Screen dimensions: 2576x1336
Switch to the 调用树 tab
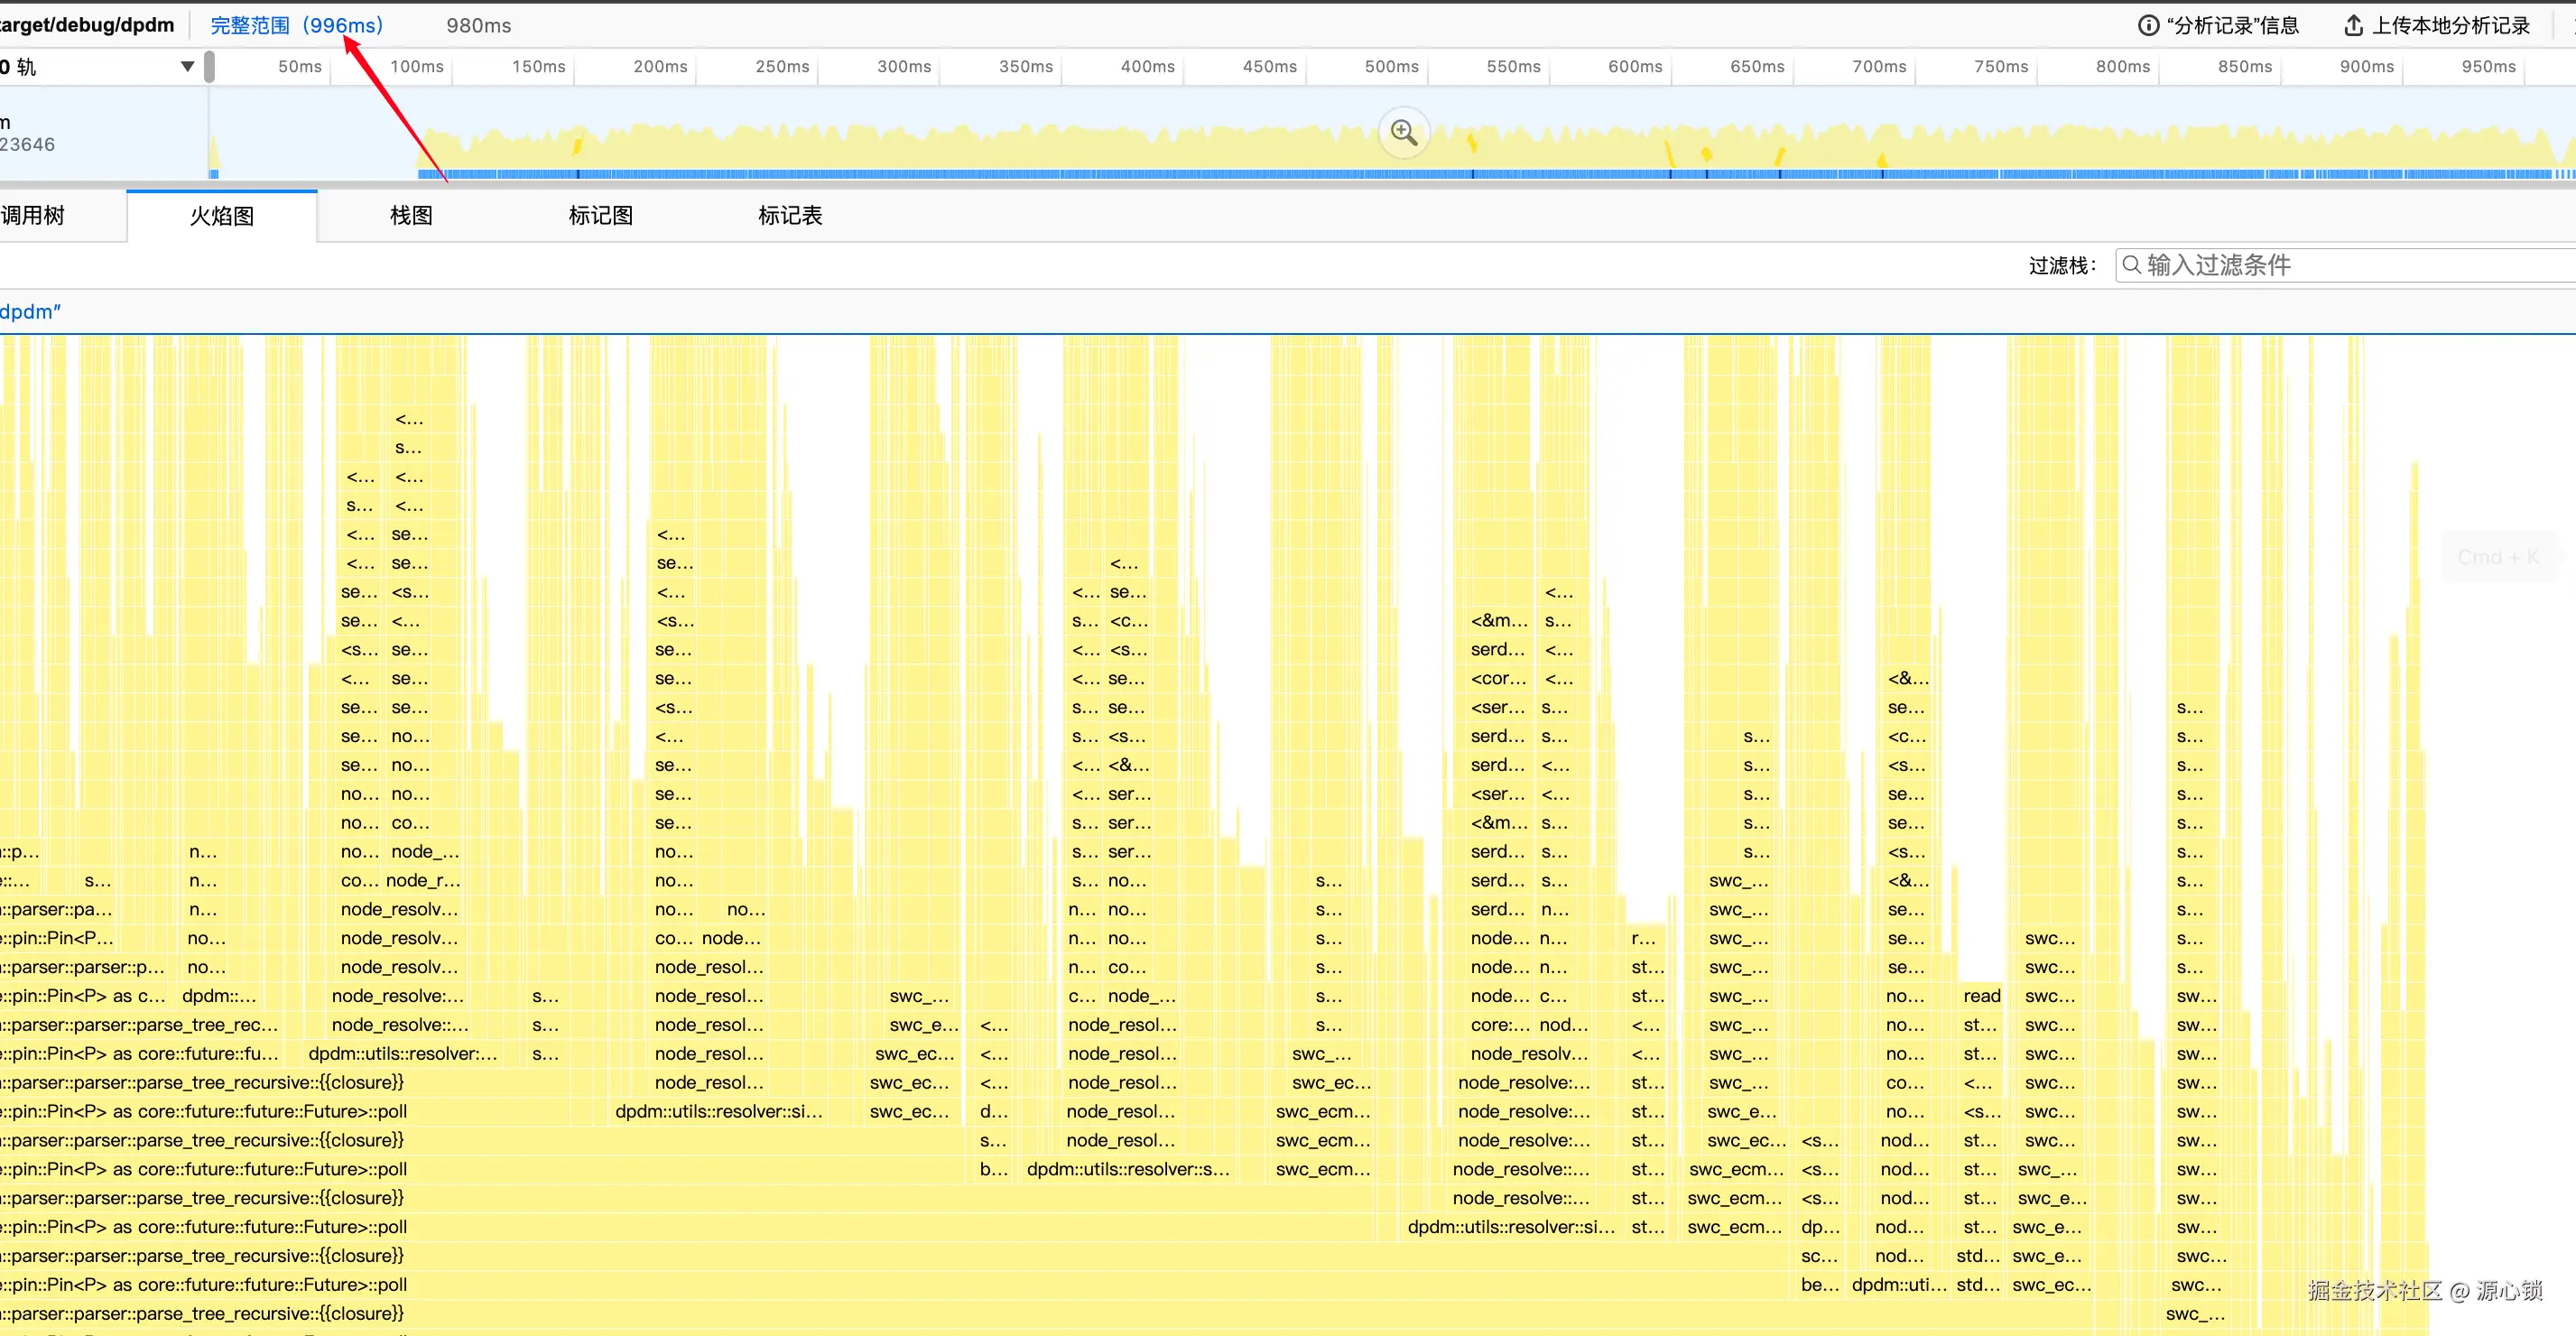[x=34, y=216]
